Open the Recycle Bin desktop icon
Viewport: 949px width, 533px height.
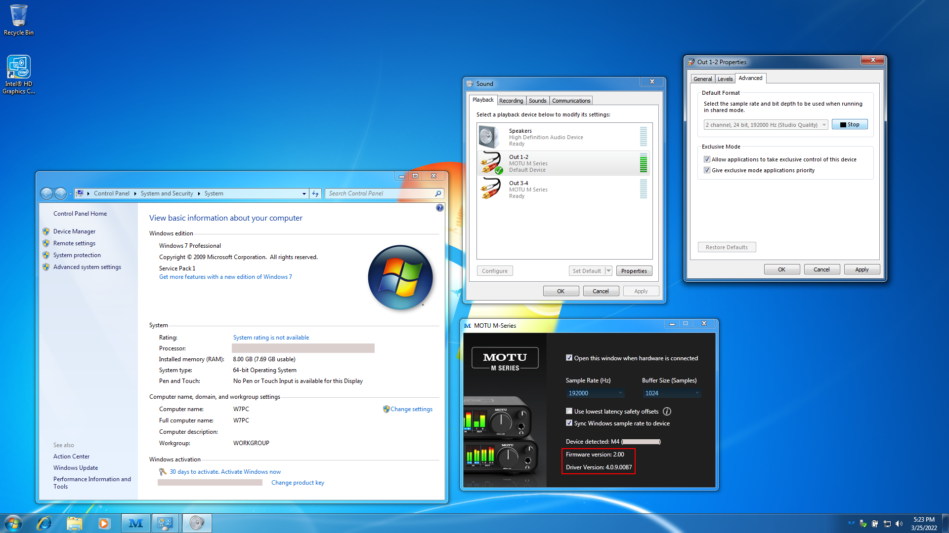(19, 20)
